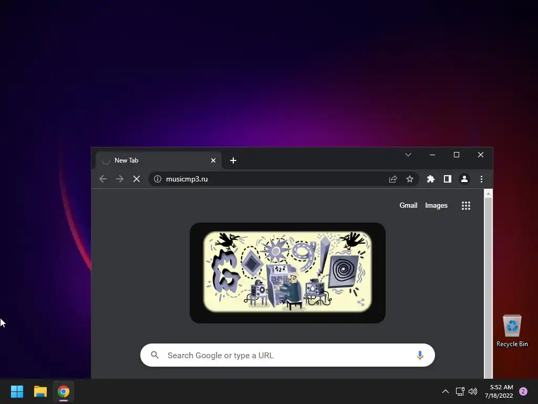The image size is (538, 404).
Task: Open Chrome side panel icon
Action: (x=448, y=179)
